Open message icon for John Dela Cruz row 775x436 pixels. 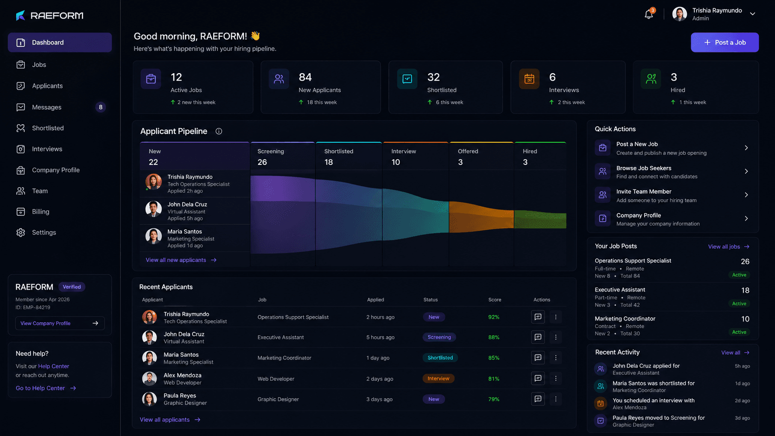[538, 337]
